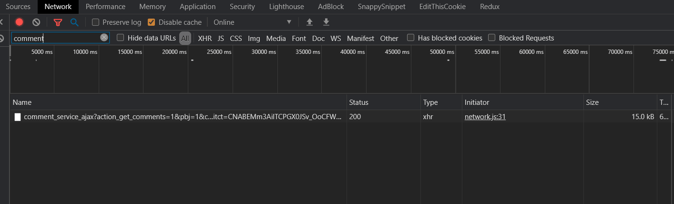The height and width of the screenshot is (204, 674).
Task: Switch to the Performance tab
Action: [x=105, y=7]
